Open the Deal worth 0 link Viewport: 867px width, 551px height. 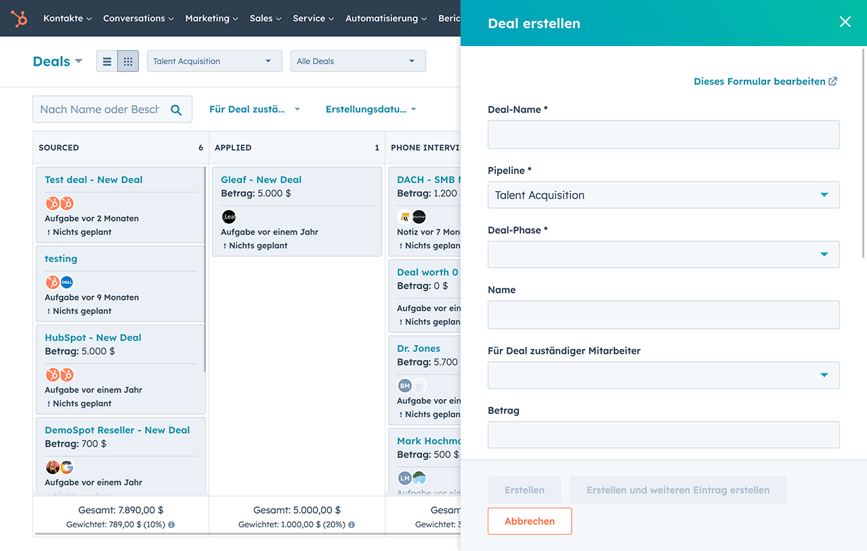(x=427, y=272)
